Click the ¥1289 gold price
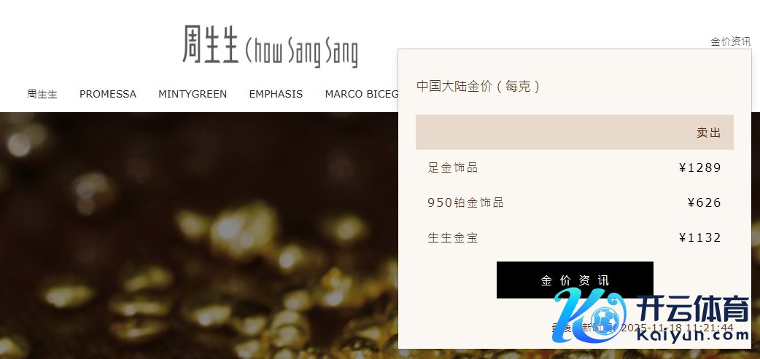 [700, 168]
